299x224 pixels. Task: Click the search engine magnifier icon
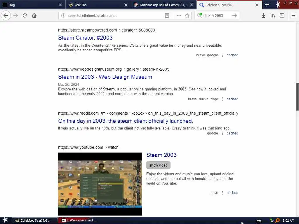199,15
